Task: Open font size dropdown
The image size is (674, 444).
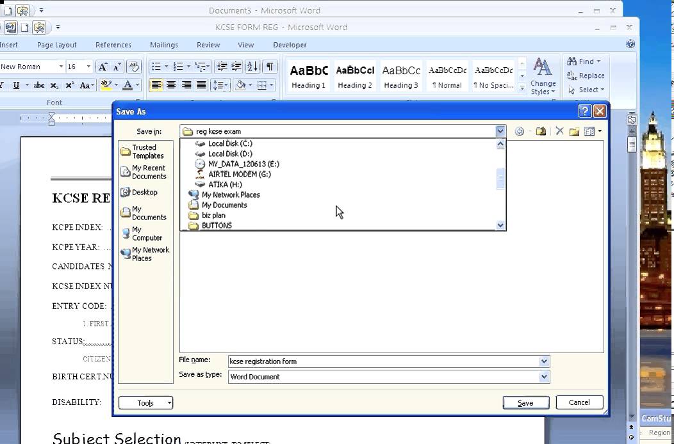Action: [88, 67]
